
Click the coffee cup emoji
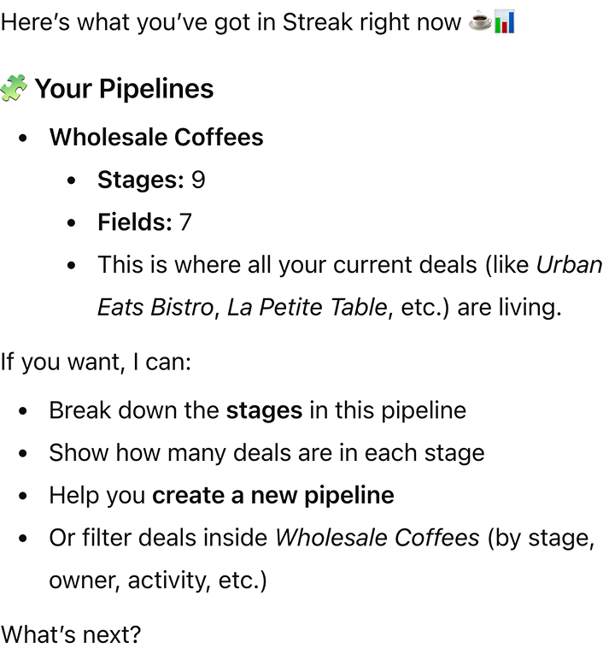tap(480, 22)
